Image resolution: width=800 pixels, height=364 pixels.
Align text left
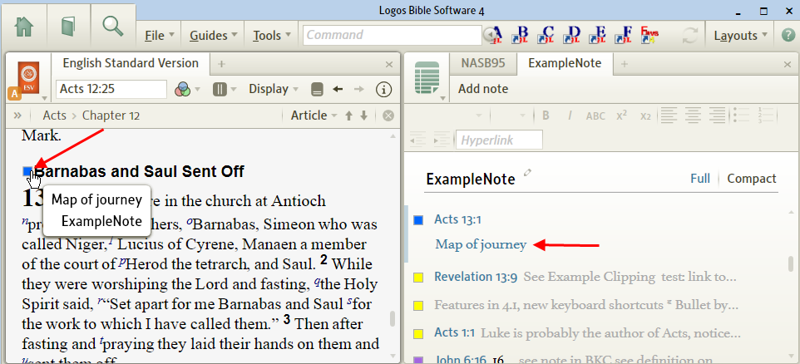[668, 116]
